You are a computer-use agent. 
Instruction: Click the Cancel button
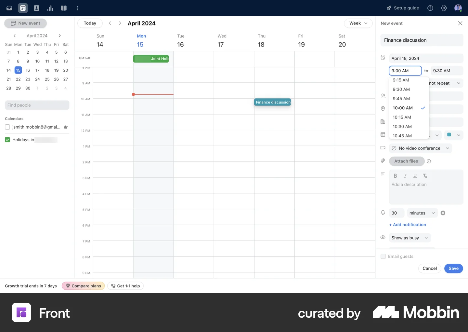[430, 268]
